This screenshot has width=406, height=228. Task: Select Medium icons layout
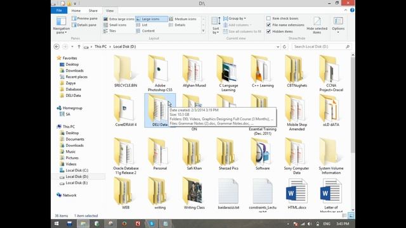(x=183, y=19)
